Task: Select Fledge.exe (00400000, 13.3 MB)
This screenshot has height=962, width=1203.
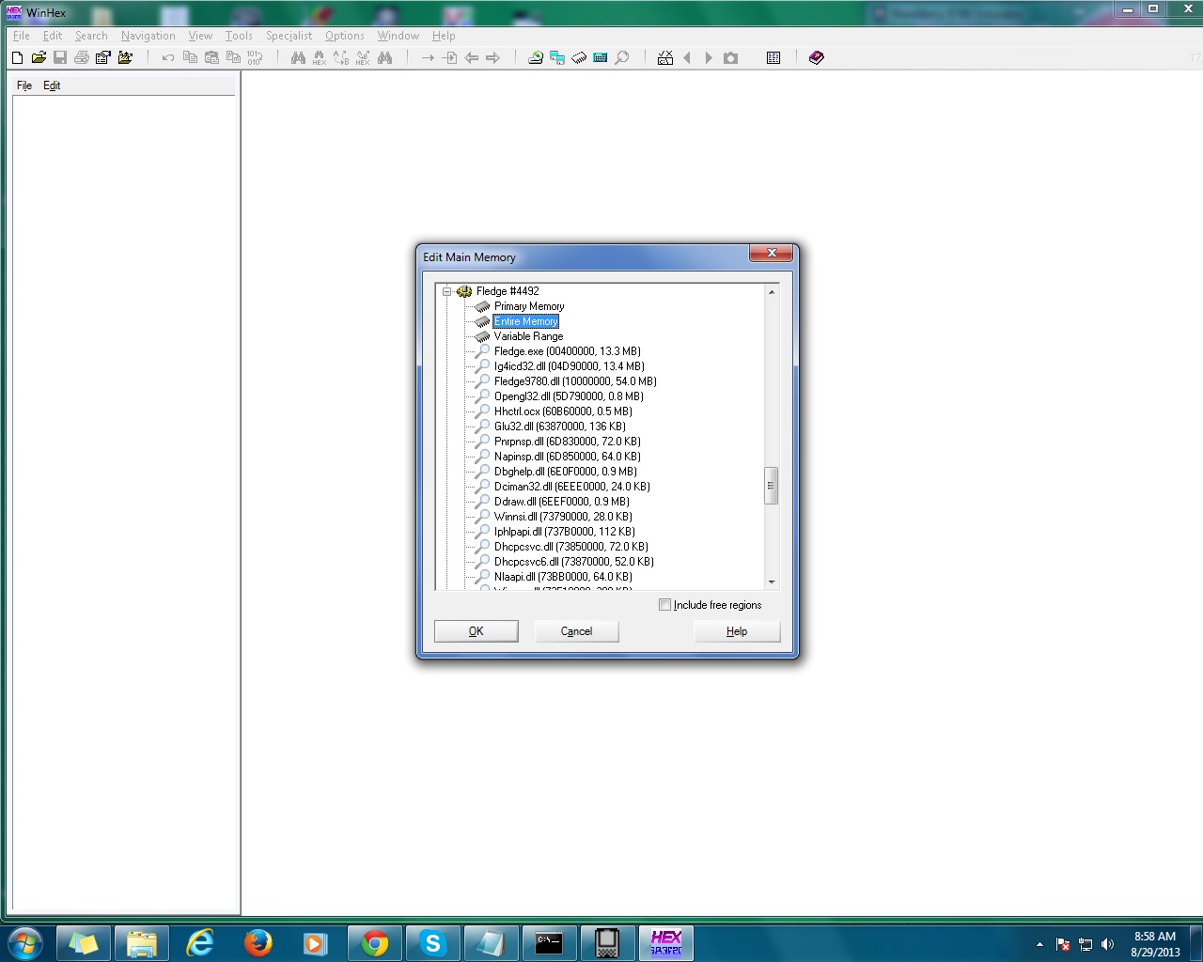Action: pyautogui.click(x=568, y=351)
